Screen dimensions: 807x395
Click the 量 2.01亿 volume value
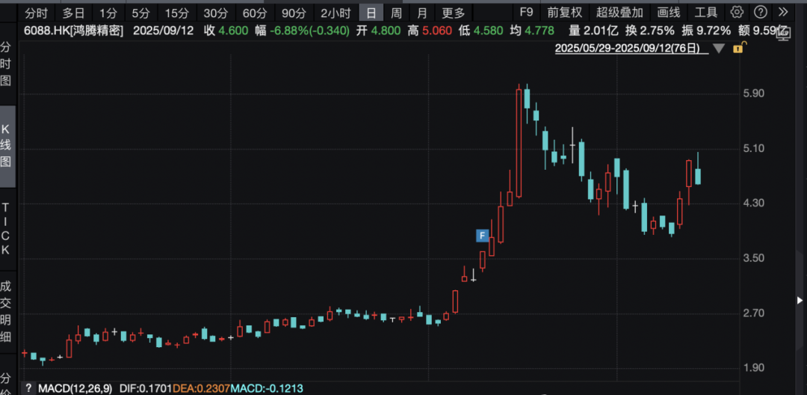(595, 31)
